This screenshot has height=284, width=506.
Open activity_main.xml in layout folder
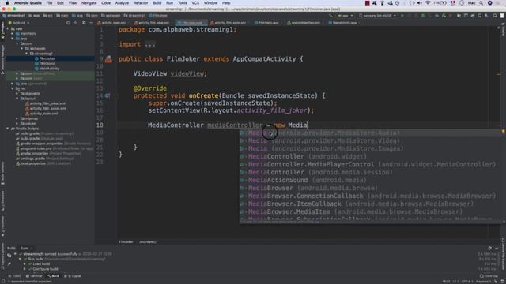click(42, 114)
